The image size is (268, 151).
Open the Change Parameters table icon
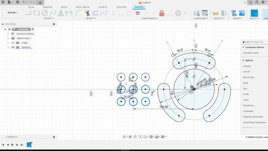point(204,13)
